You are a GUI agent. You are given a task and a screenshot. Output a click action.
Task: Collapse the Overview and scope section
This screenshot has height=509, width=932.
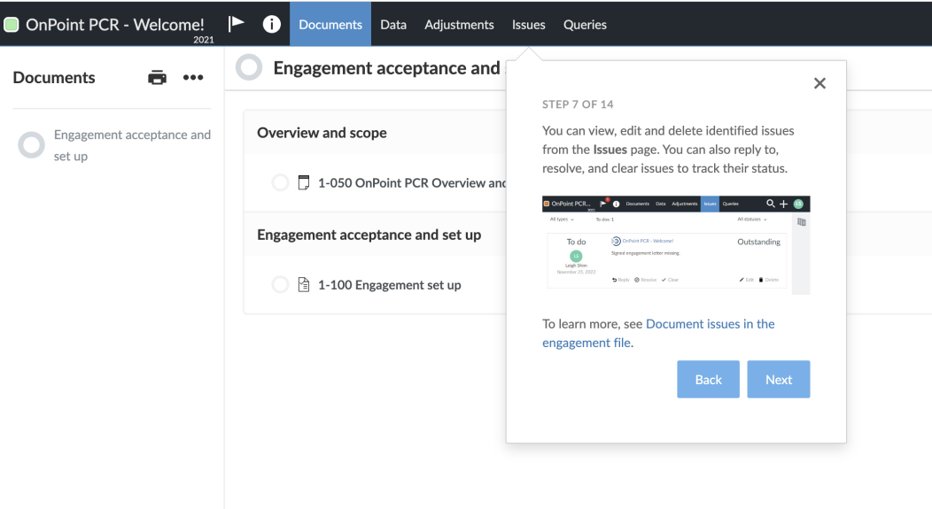tap(322, 133)
